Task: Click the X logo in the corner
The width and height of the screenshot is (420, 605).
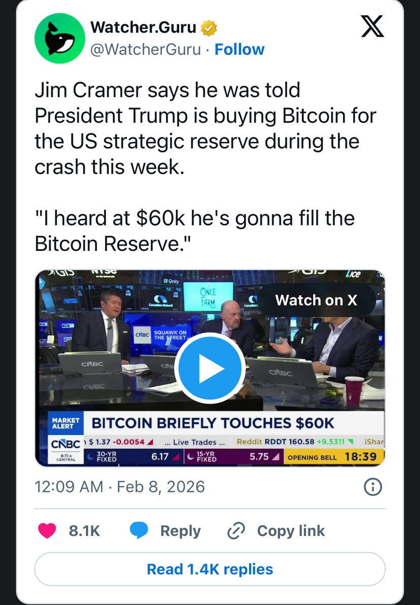Action: (372, 26)
